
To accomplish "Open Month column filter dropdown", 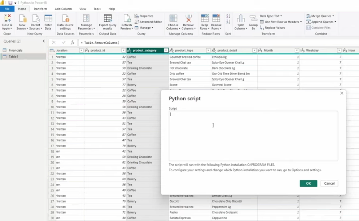I will click(x=297, y=50).
